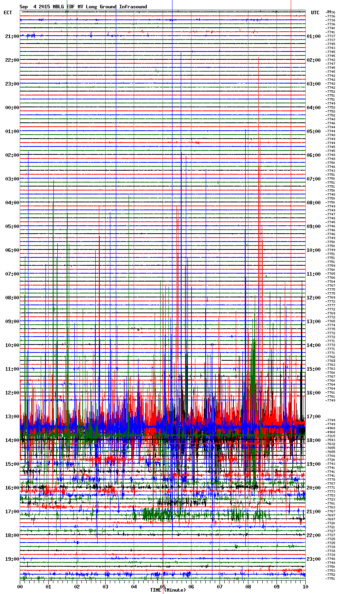The height and width of the screenshot is (594, 337).
Task: Click minute tick label '08' on the time axis
Action: coord(248,586)
